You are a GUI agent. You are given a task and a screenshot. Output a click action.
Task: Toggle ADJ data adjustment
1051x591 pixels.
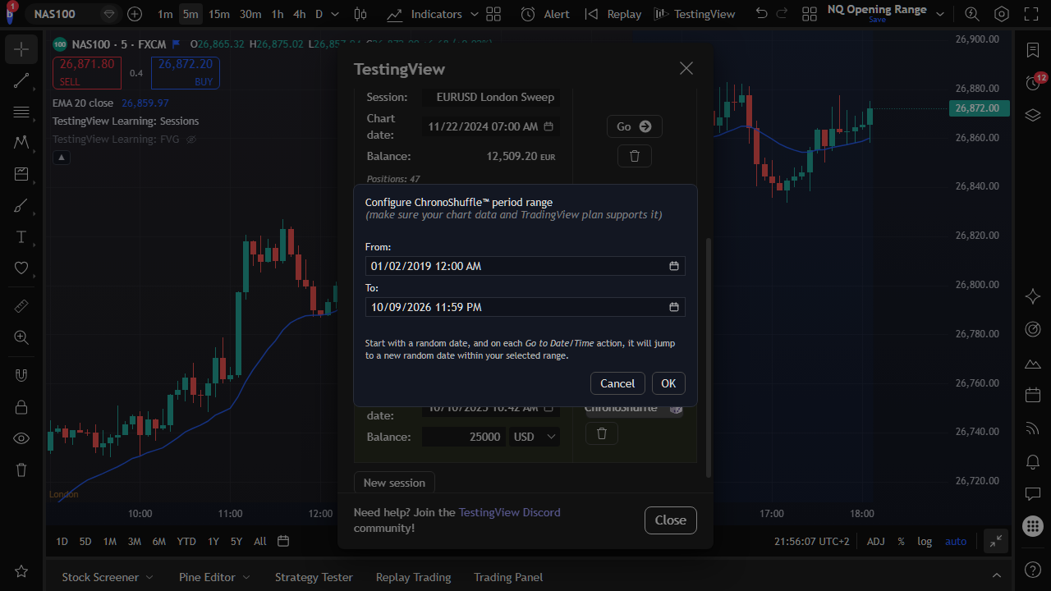point(876,541)
